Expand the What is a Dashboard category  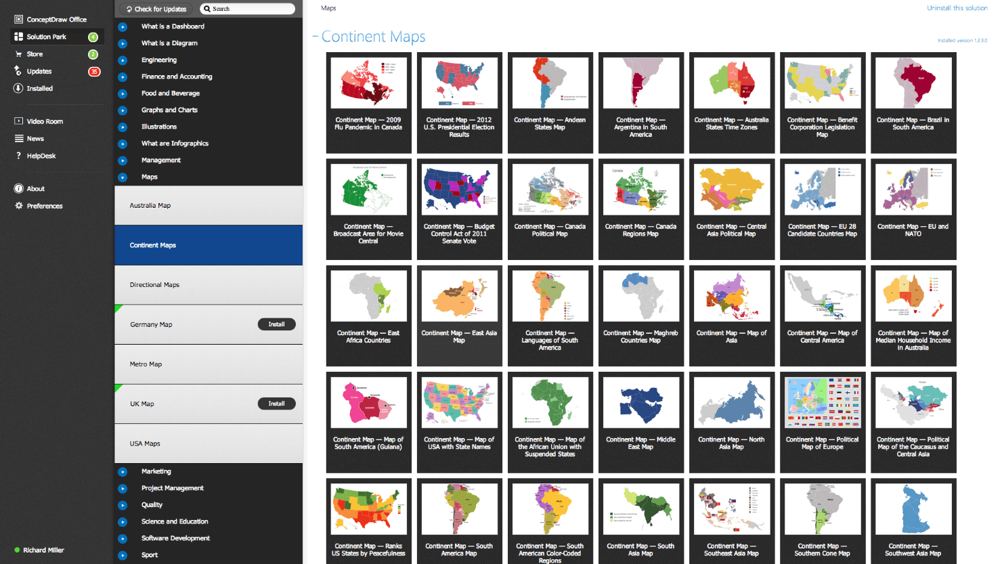coord(123,27)
